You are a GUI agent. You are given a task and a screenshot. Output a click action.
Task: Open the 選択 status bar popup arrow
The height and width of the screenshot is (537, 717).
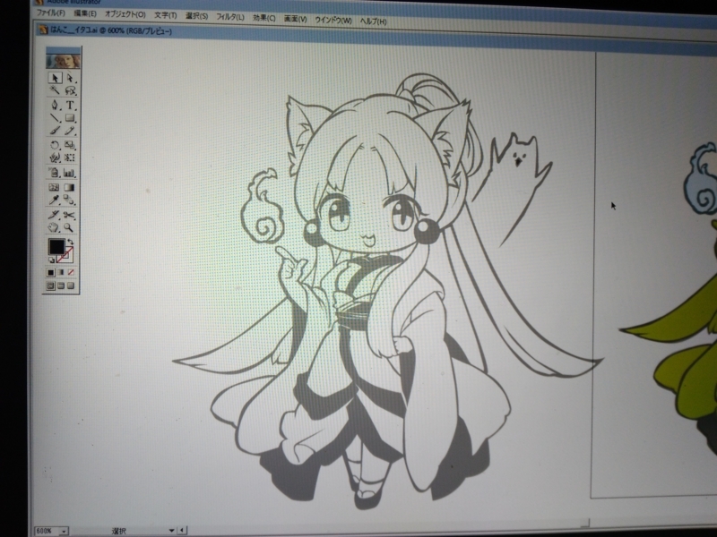point(171,530)
